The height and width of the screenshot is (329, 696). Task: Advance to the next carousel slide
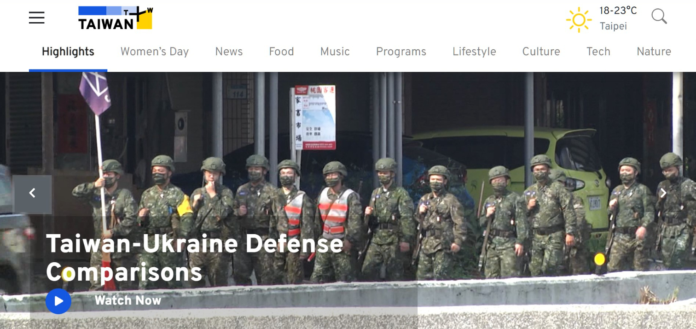663,194
